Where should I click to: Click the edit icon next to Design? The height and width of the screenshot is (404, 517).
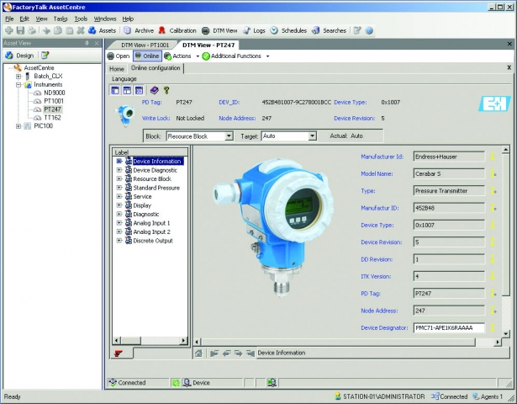point(45,55)
